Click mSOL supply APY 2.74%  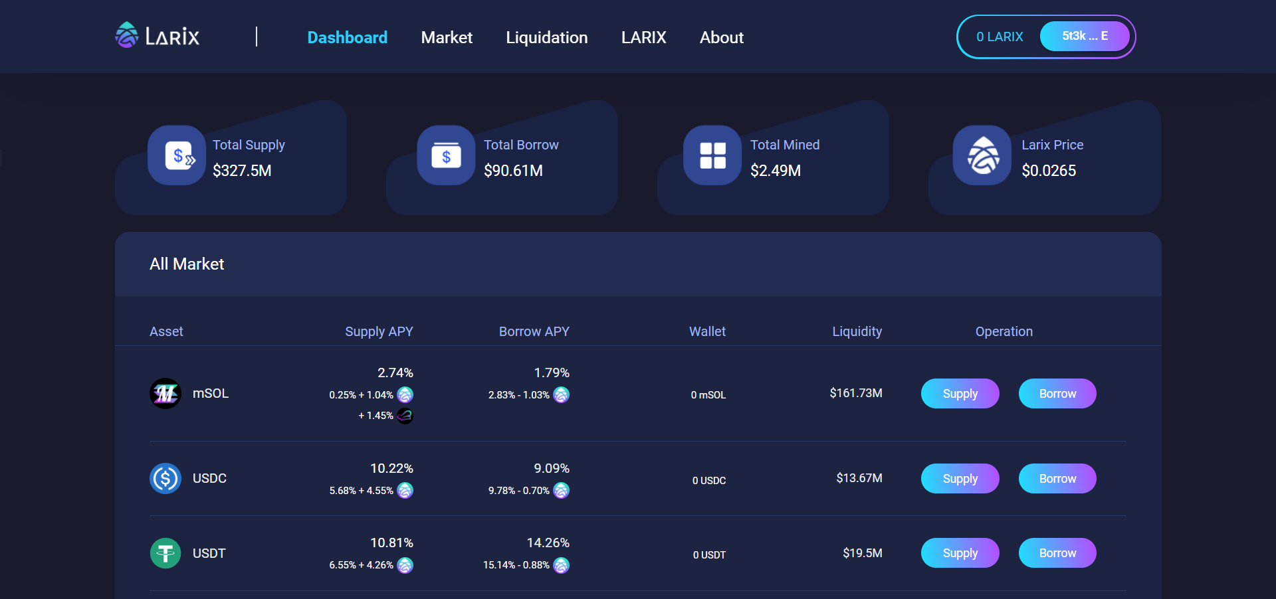395,373
